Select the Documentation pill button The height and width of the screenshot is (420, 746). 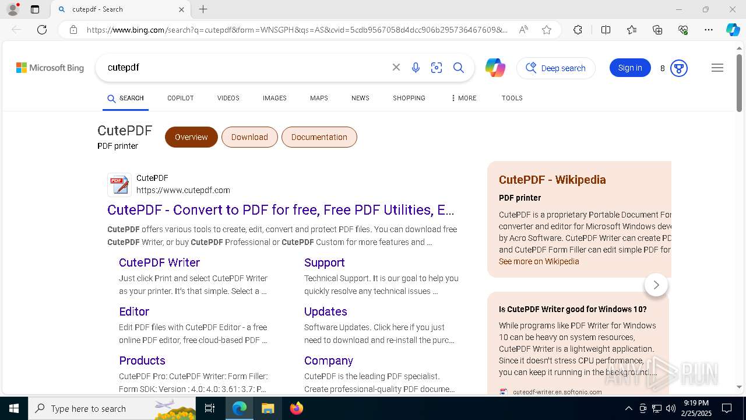coord(319,137)
